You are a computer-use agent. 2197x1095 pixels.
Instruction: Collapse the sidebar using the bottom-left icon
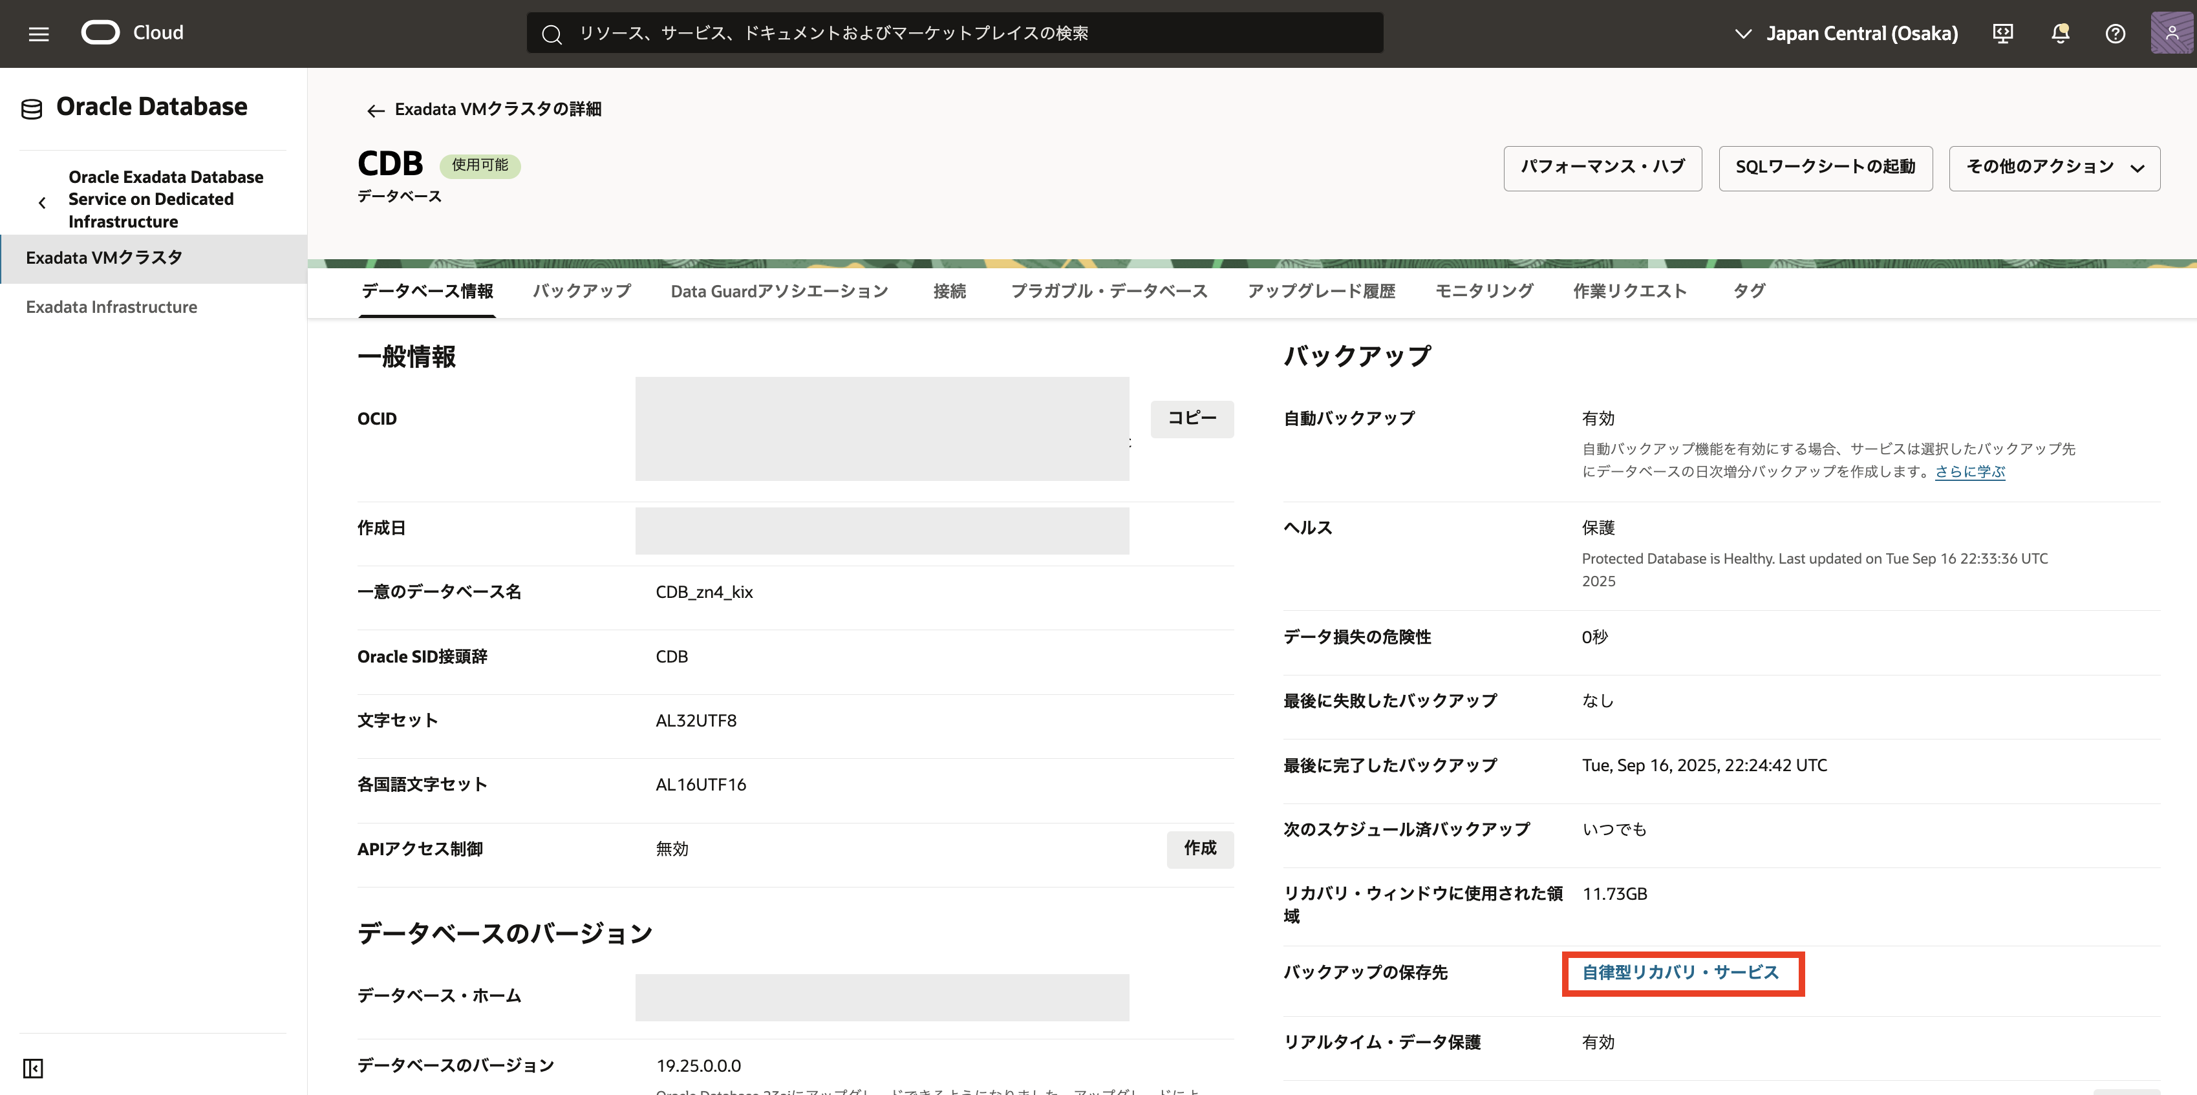pos(33,1068)
